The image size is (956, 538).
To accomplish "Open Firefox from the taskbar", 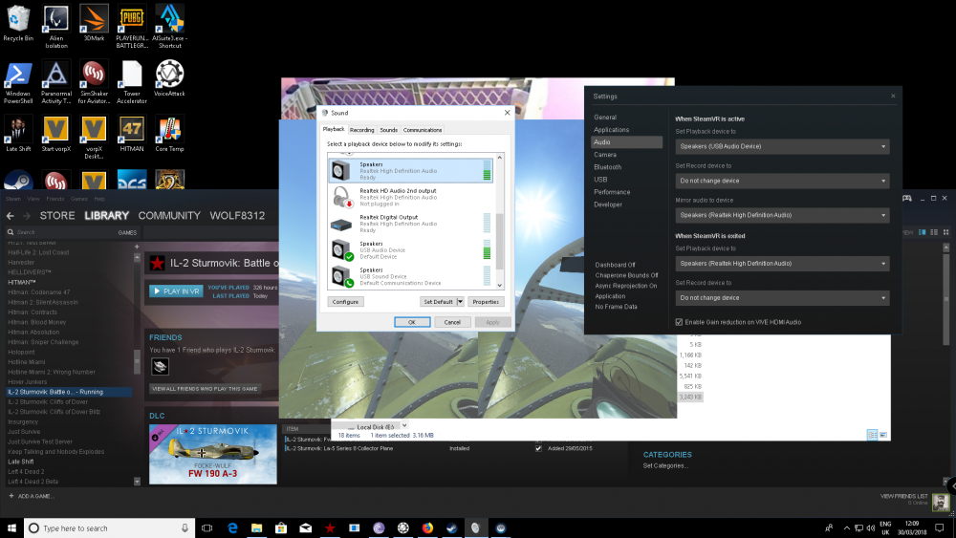I will coord(427,527).
